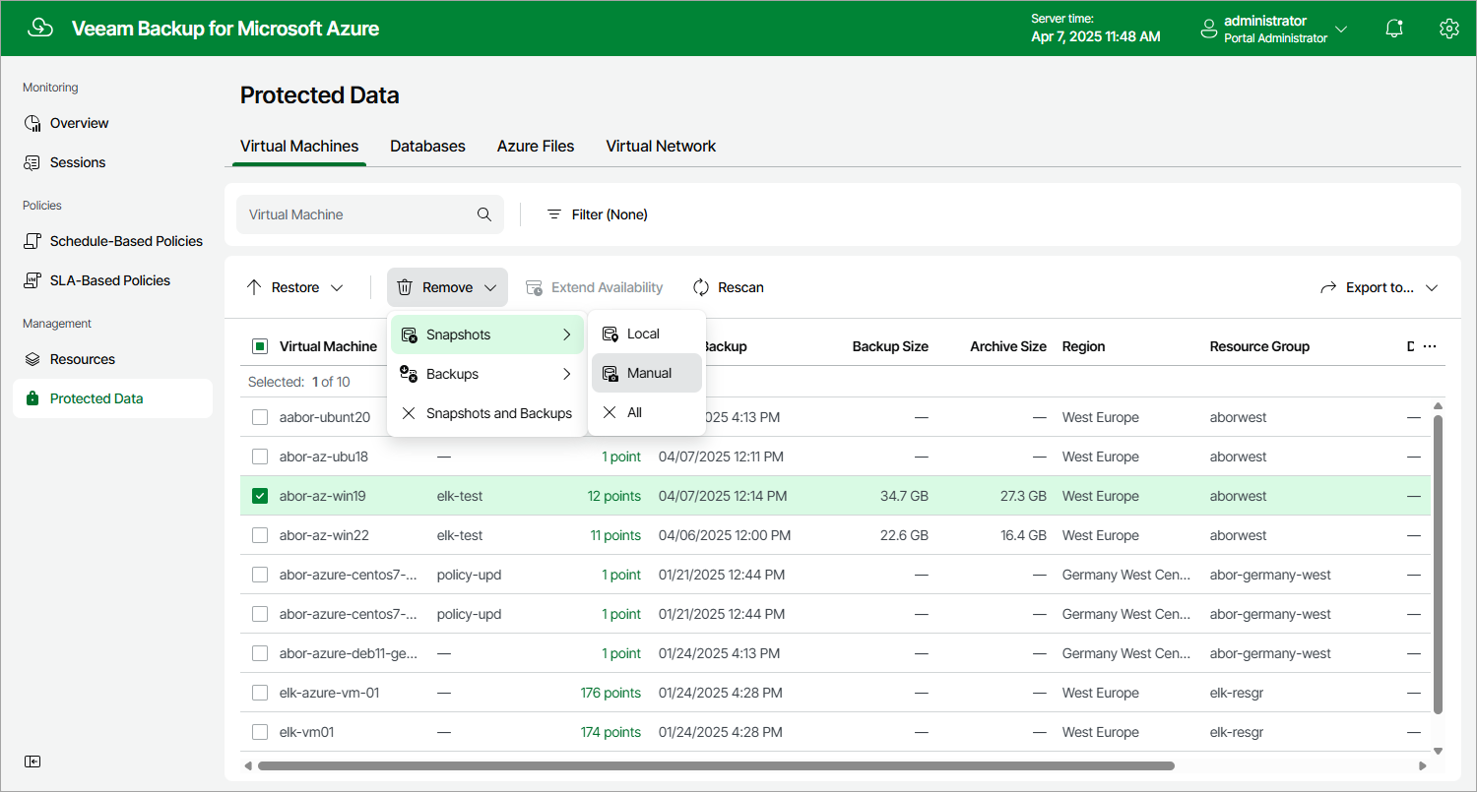Viewport: 1477px width, 792px height.
Task: Click the Overview icon in sidebar
Action: point(32,123)
